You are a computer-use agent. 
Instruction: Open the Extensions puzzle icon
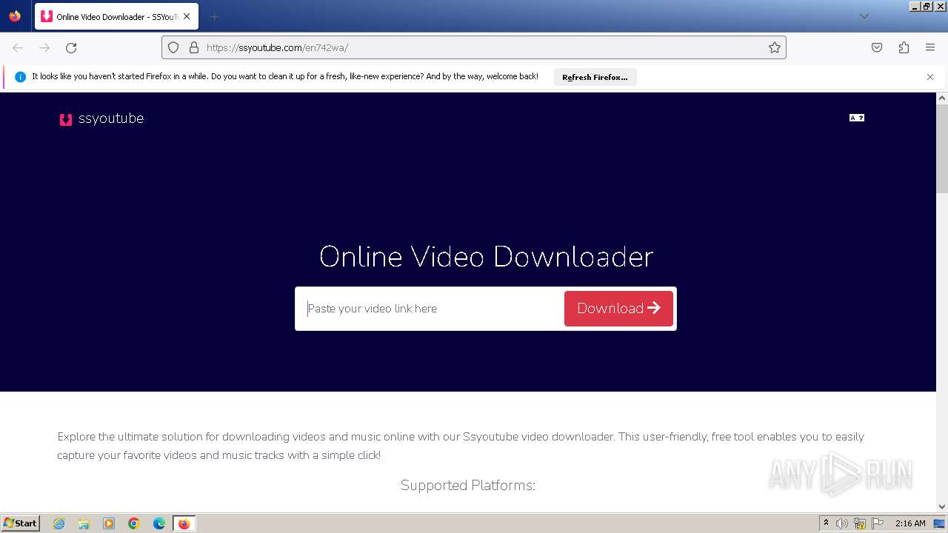coord(904,47)
